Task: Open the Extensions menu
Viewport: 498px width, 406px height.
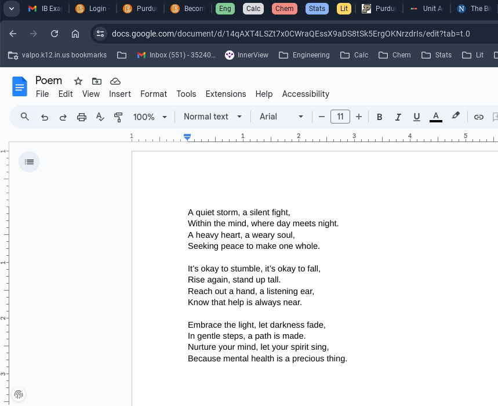Action: pyautogui.click(x=226, y=94)
